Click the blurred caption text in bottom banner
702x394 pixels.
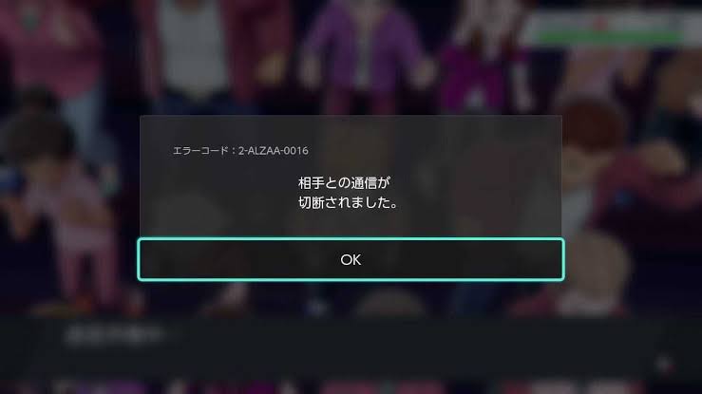tap(114, 335)
